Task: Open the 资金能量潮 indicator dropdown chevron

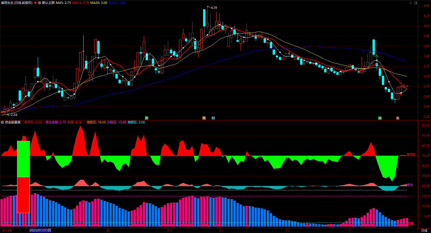Action: 2,122
